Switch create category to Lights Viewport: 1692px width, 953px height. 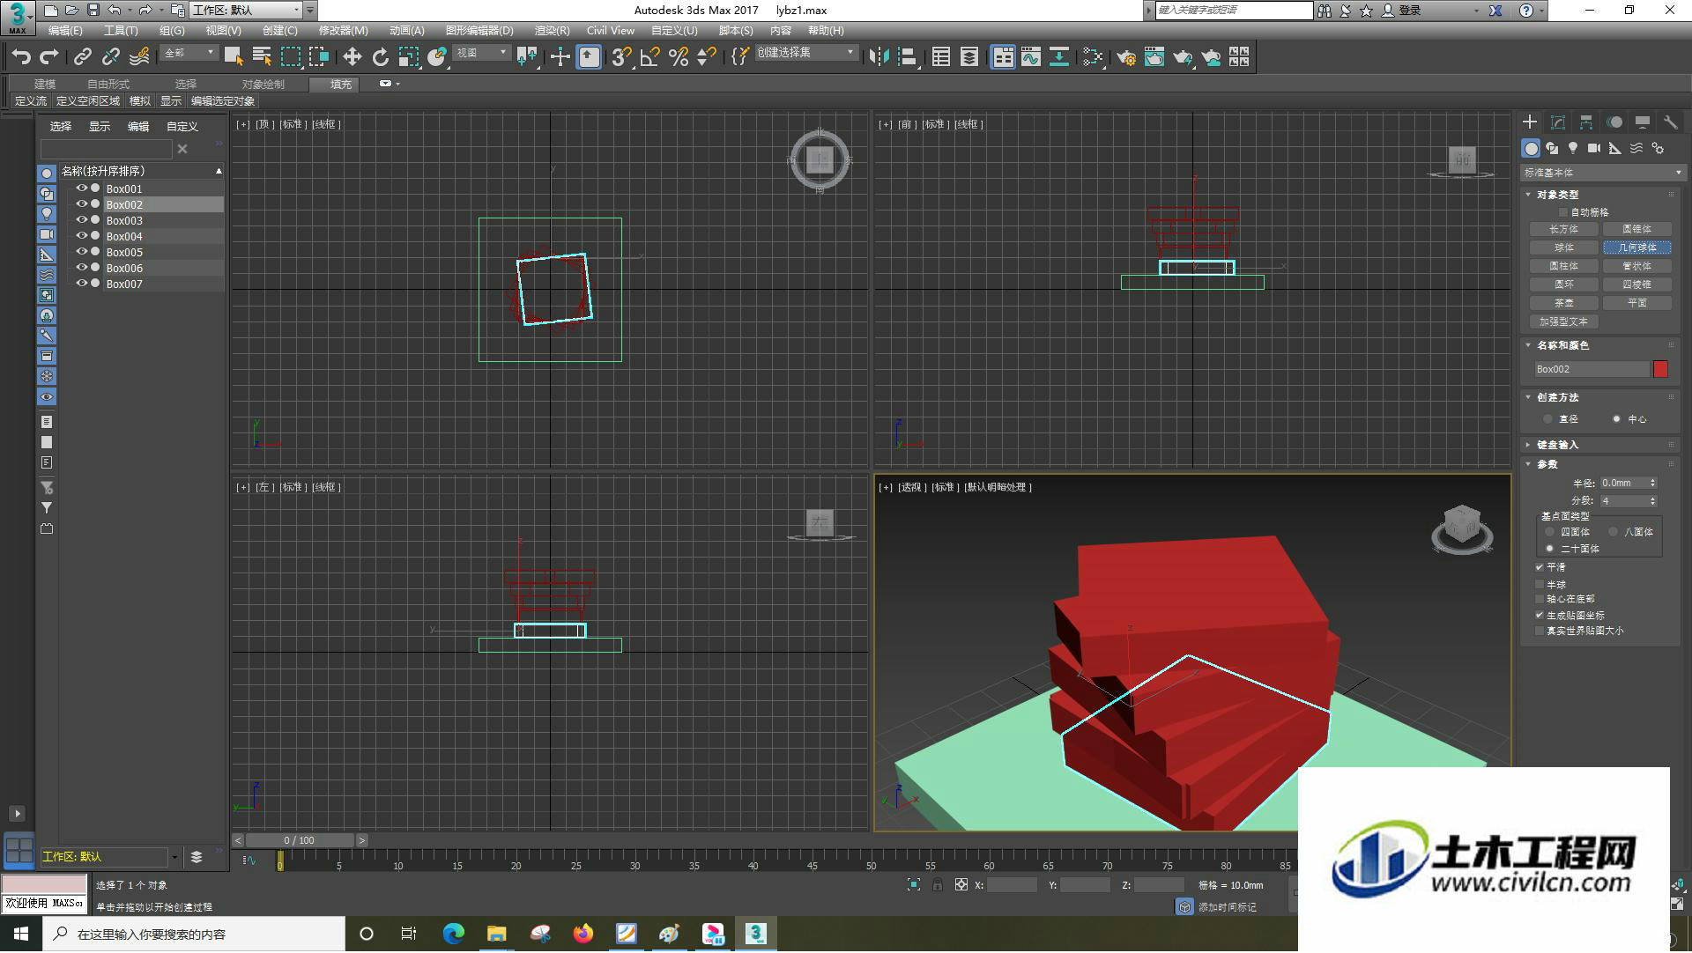[1573, 148]
